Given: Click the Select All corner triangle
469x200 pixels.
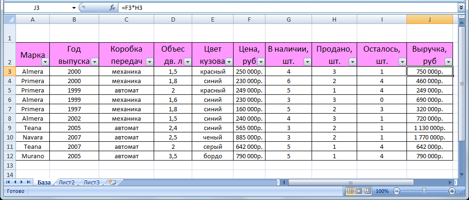Looking at the screenshot, I should point(10,19).
